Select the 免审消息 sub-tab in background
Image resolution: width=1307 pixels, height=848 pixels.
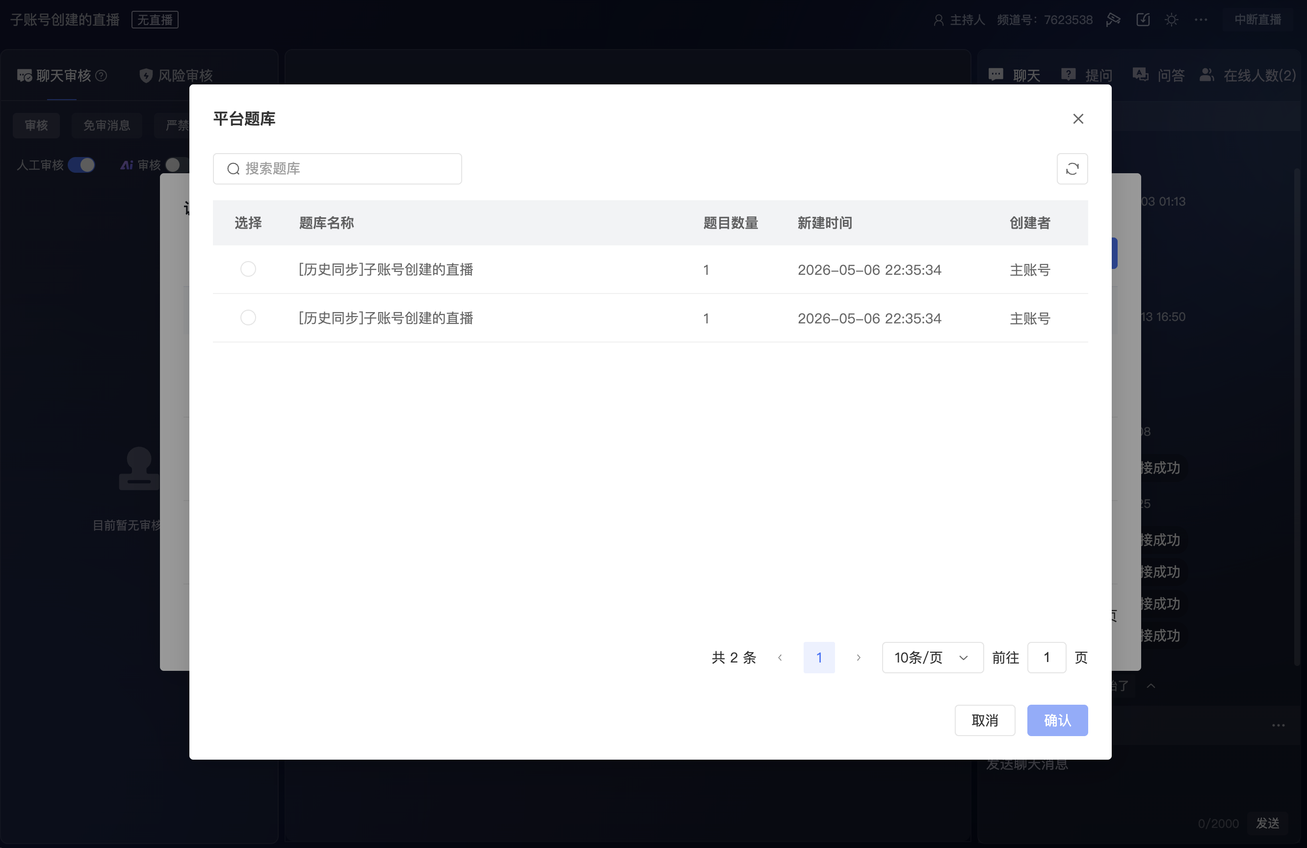point(106,125)
